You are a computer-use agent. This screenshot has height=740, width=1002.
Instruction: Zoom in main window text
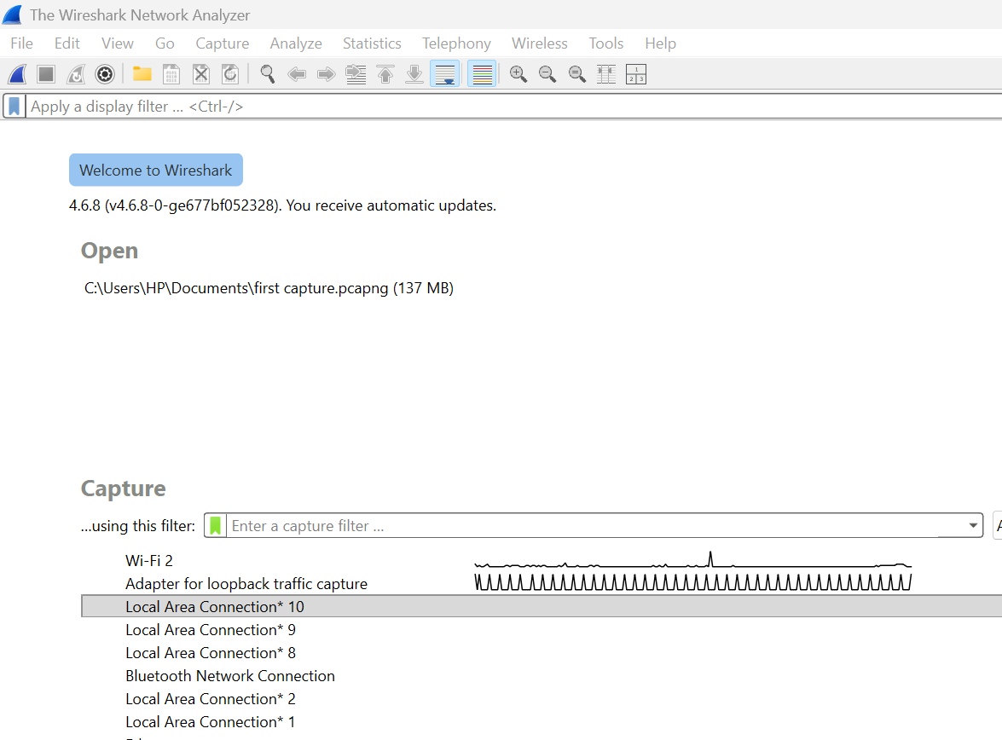518,74
